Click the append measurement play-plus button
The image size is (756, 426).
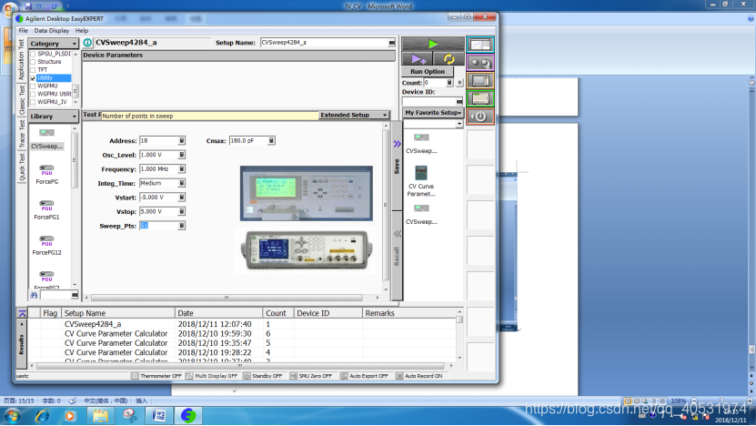(x=418, y=59)
